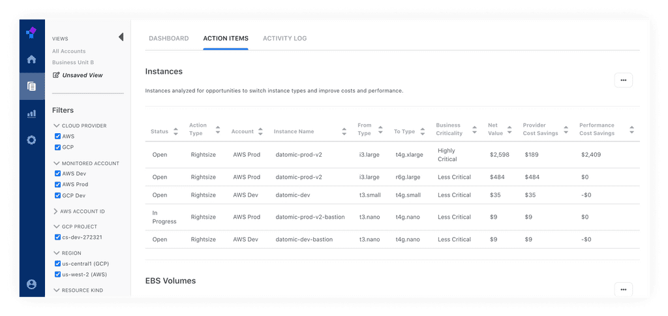The image size is (668, 316).
Task: Click the app logo icon
Action: pyautogui.click(x=31, y=33)
